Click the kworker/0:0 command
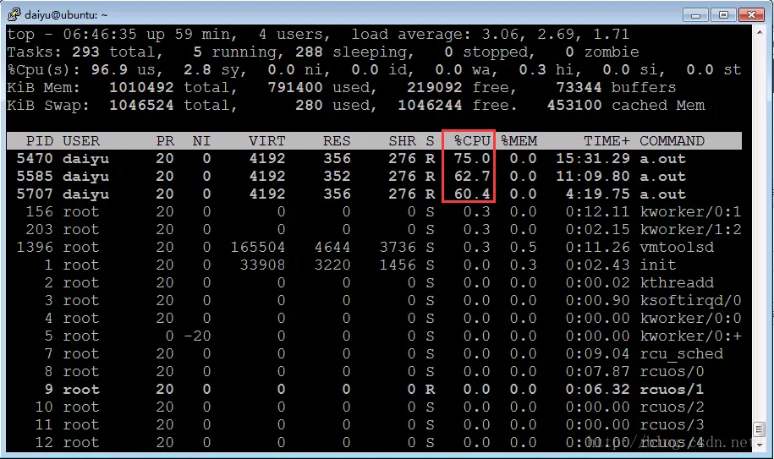 click(x=690, y=319)
